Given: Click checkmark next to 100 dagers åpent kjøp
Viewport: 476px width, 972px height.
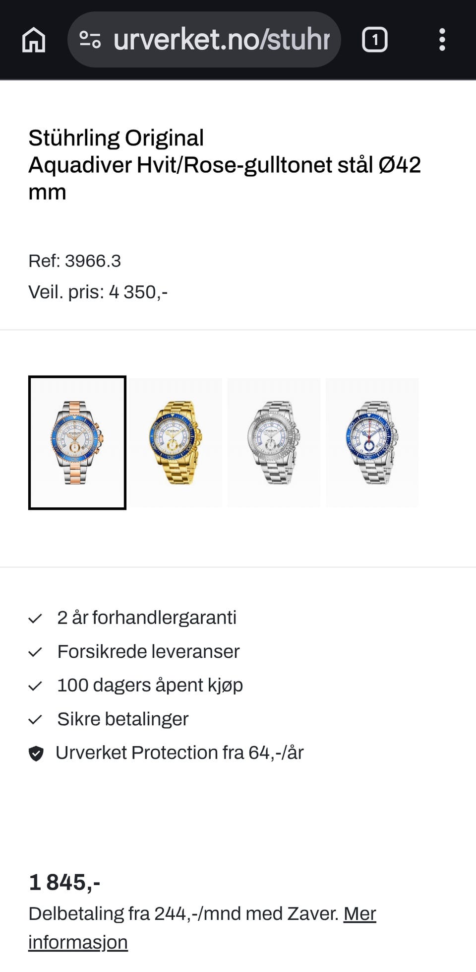Looking at the screenshot, I should [35, 686].
